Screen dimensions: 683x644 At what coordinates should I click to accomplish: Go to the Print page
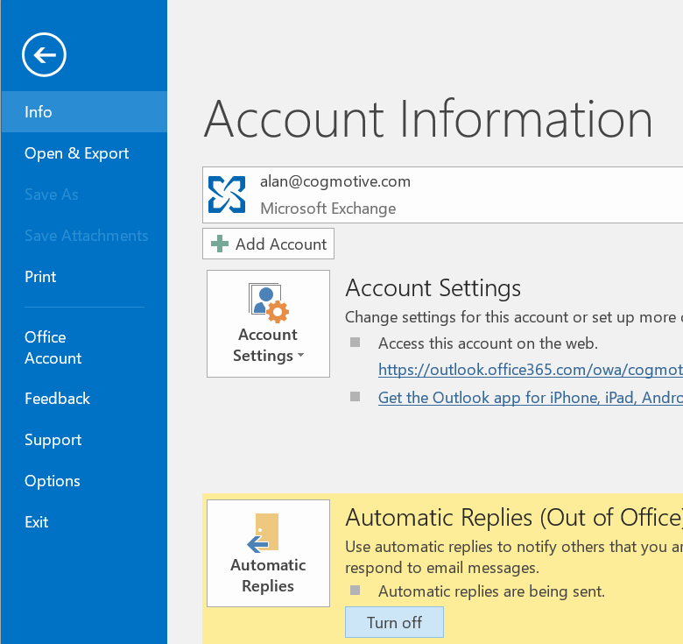(40, 277)
